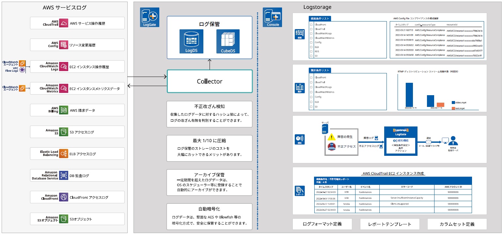Click the DB 監査ログ label
Screen dimensions: 504x236
79,176
